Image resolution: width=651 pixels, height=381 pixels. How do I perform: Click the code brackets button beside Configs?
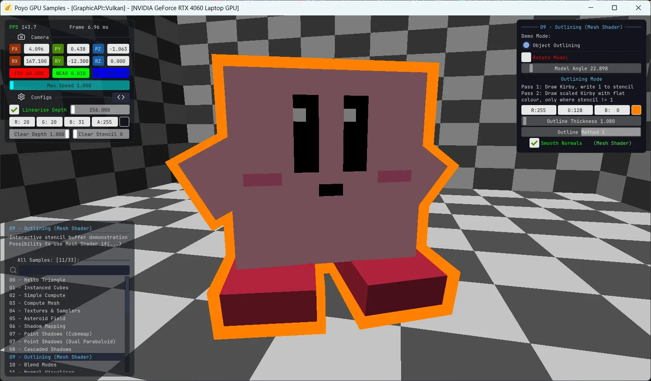[x=121, y=97]
